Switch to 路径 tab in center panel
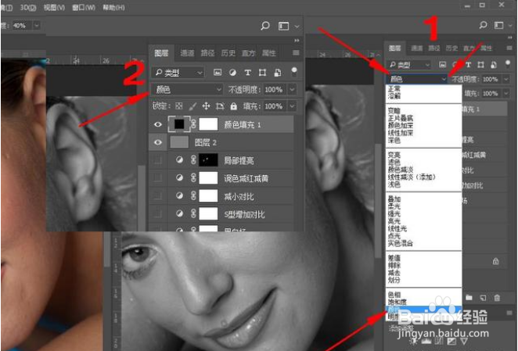The width and height of the screenshot is (518, 351). click(207, 53)
